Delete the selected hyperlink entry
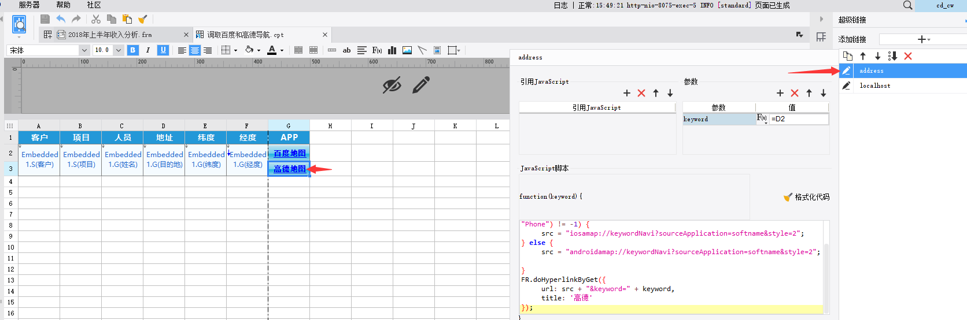This screenshot has height=320, width=967. point(908,56)
